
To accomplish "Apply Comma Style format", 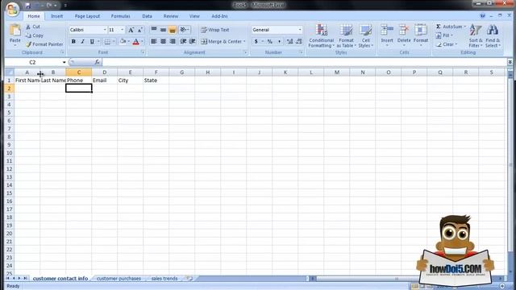I will (x=280, y=41).
